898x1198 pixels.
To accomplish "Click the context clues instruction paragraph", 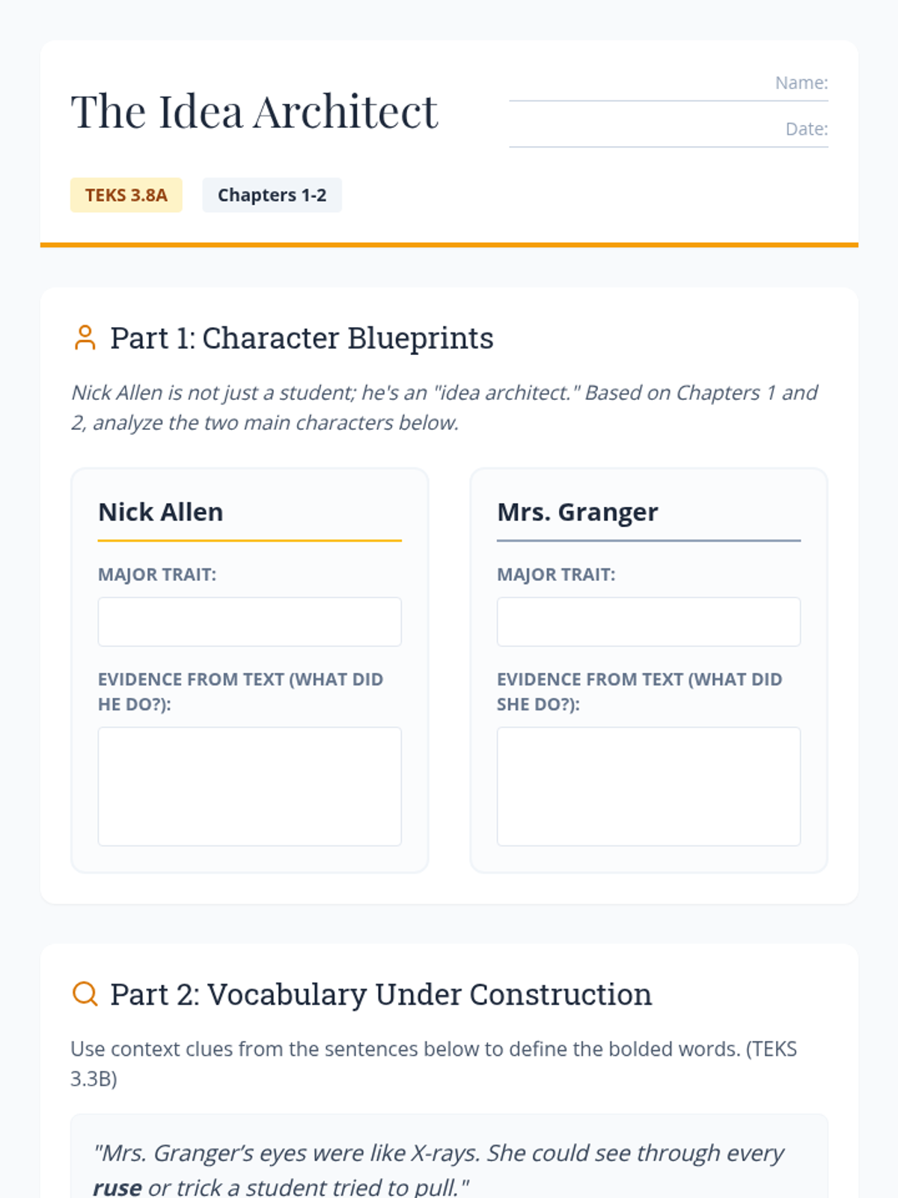I will coord(433,1064).
